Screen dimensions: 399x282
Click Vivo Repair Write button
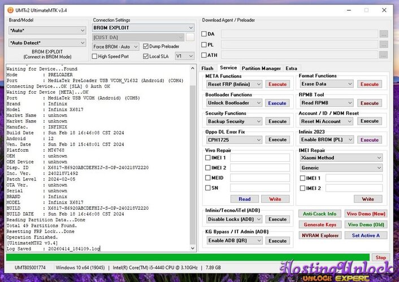[x=275, y=199]
